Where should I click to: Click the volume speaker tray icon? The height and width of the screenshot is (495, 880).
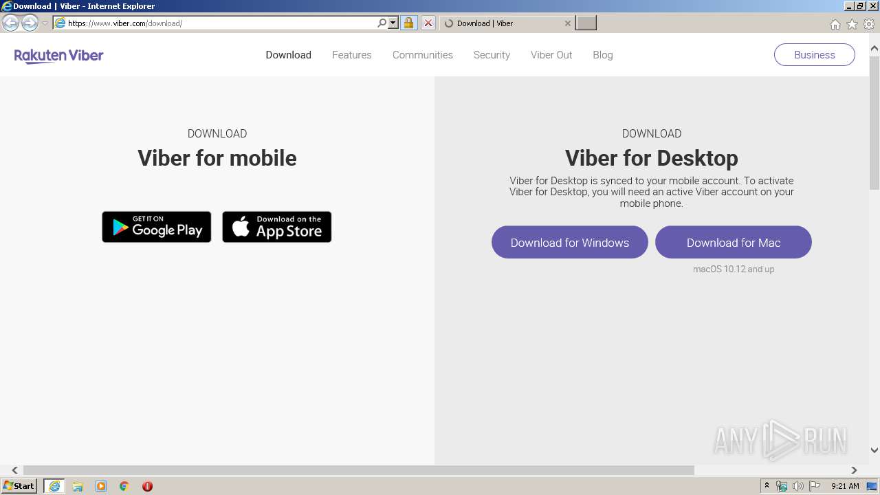tap(798, 486)
